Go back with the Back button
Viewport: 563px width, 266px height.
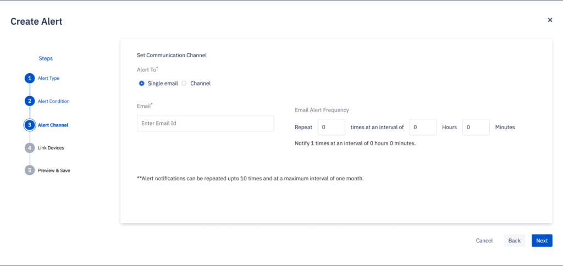pyautogui.click(x=514, y=241)
